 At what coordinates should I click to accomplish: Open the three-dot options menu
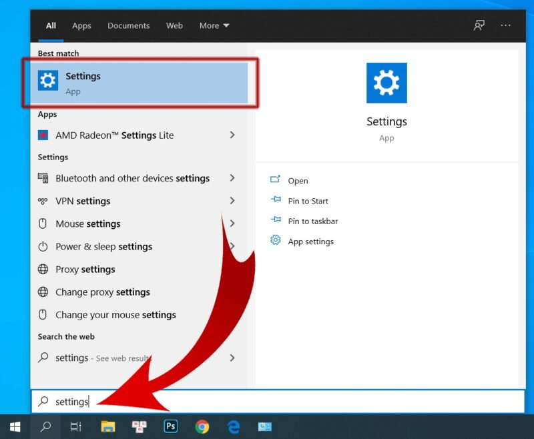[505, 25]
